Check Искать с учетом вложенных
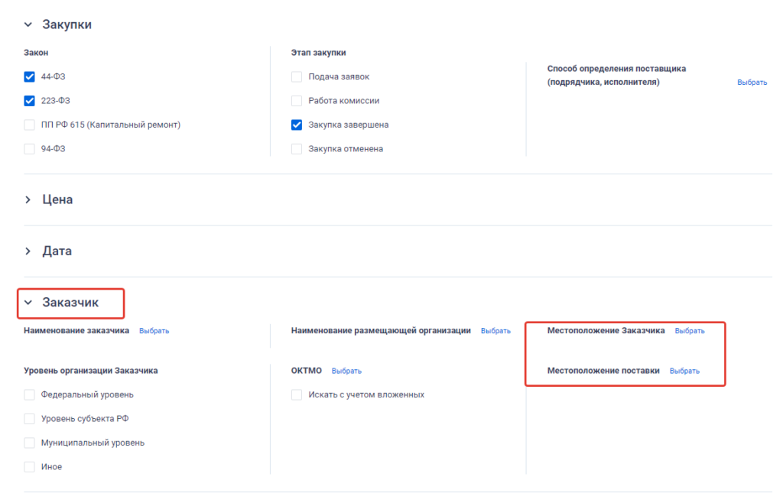This screenshot has width=783, height=493. coord(297,394)
